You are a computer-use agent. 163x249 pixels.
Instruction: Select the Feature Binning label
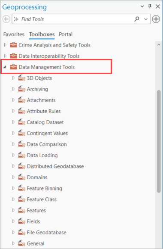[x=45, y=188]
